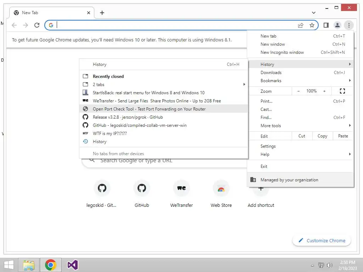
Task: Expand the History submenu entry
Action: click(300, 64)
